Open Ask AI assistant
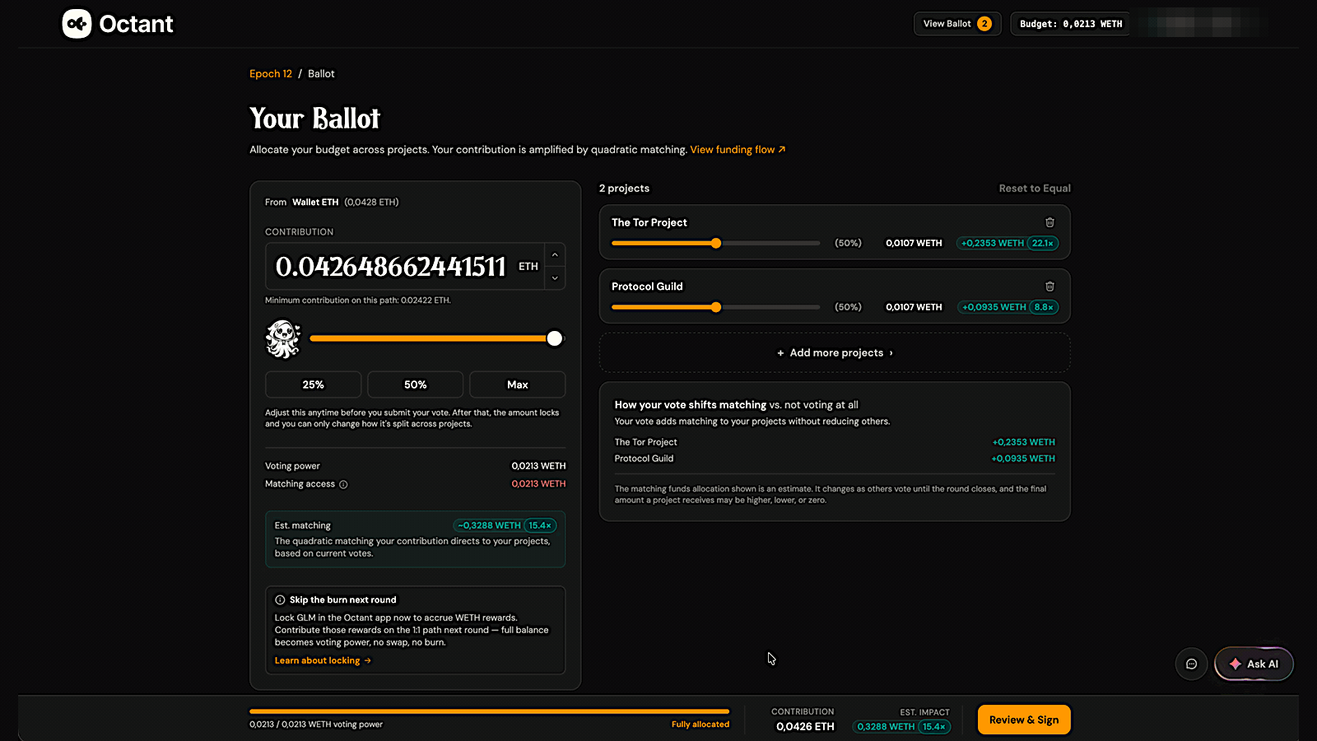1317x741 pixels. tap(1254, 664)
